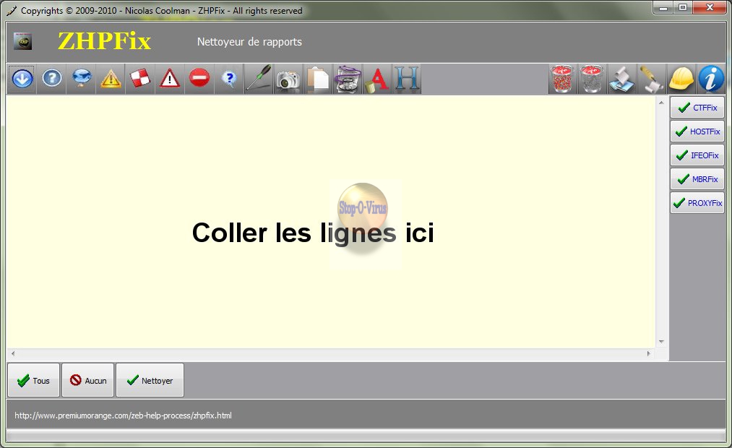Click the horizontal scrollbar left arrow
Image resolution: width=732 pixels, height=448 pixels.
[x=13, y=353]
